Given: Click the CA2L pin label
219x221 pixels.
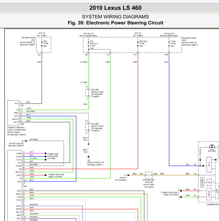Looking at the screenshot, I should pos(19,175).
